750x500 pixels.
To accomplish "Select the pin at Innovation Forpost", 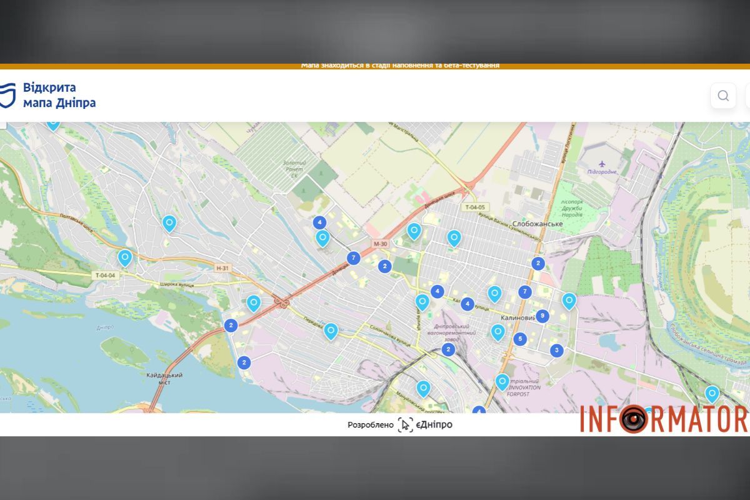I will click(x=502, y=382).
